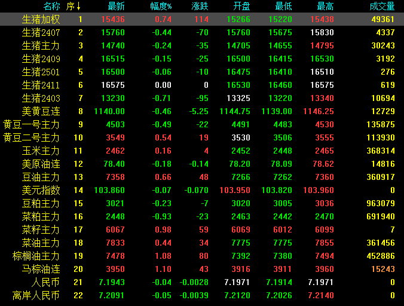Click the 16415 生猪2409 low price

280,59
